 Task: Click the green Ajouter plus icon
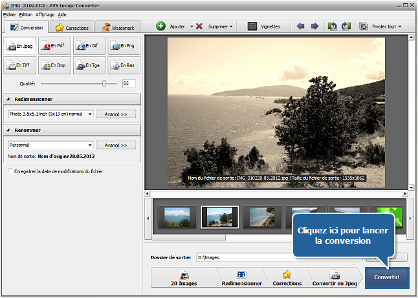pyautogui.click(x=161, y=27)
